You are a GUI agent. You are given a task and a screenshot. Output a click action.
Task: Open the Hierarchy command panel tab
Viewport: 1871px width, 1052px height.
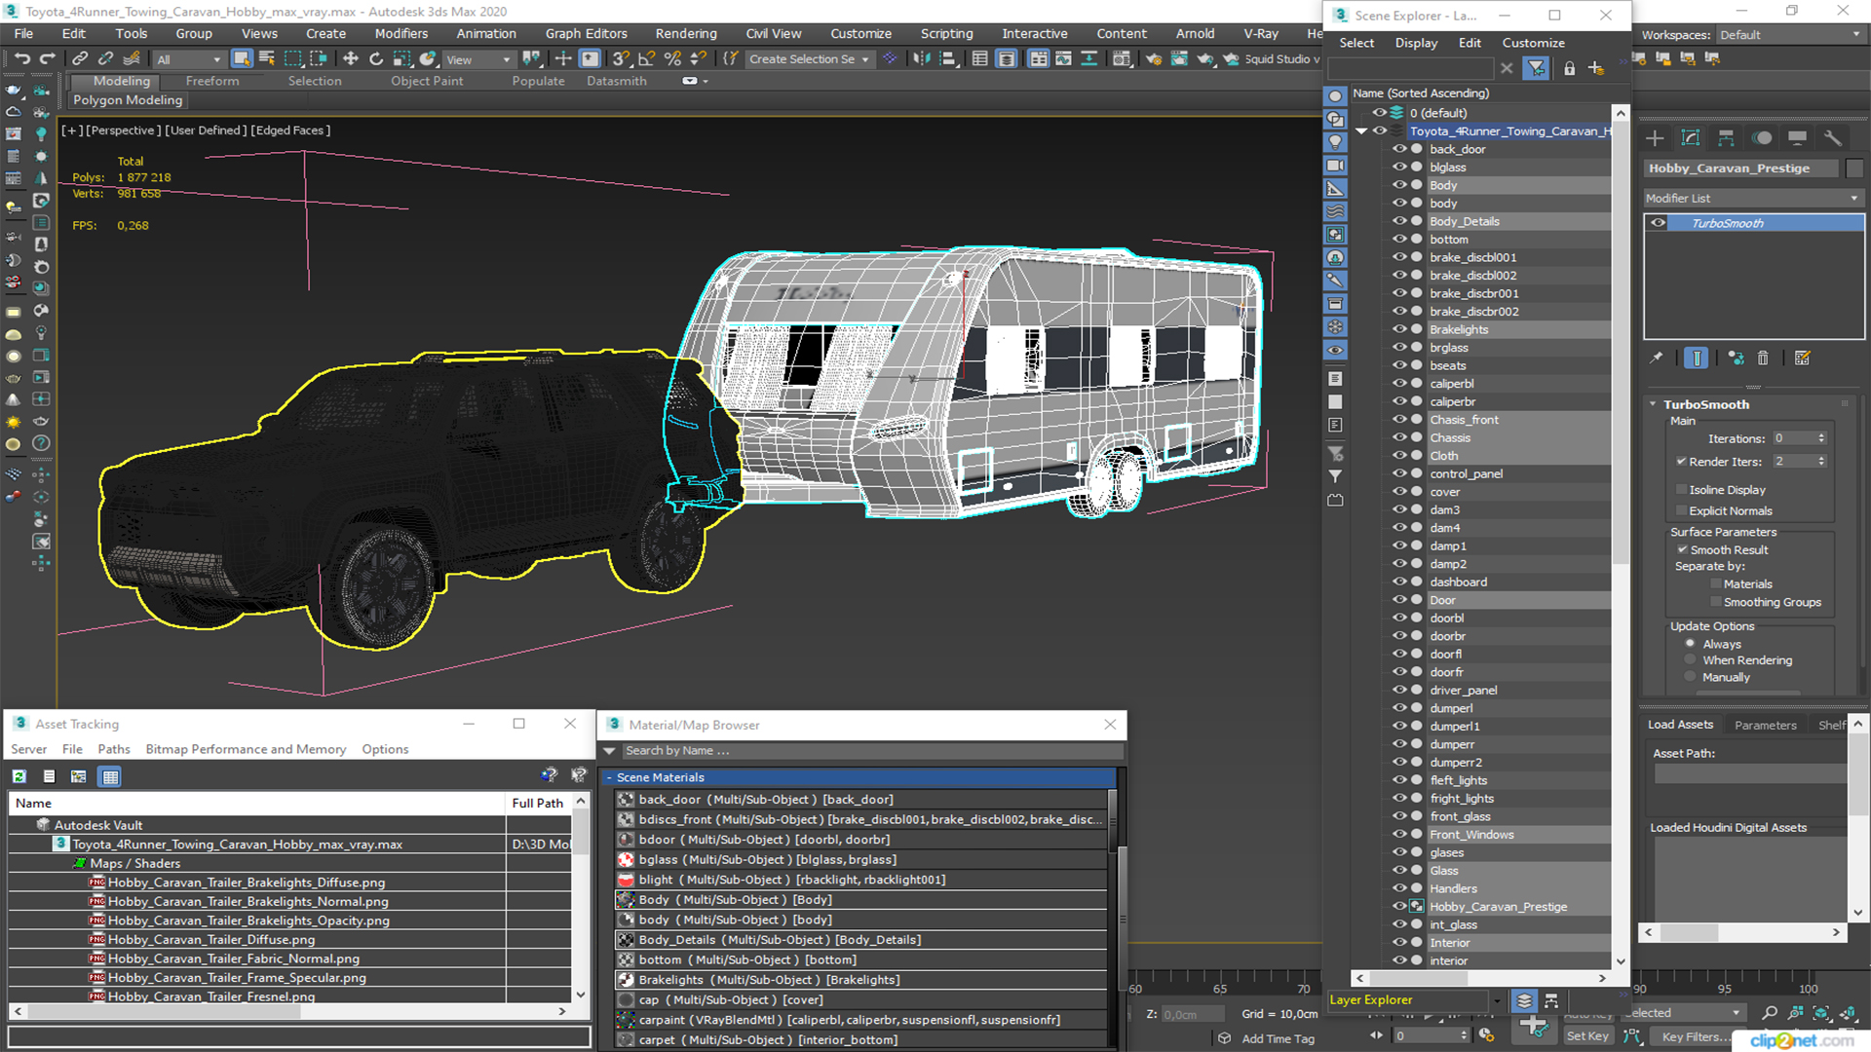tap(1726, 138)
